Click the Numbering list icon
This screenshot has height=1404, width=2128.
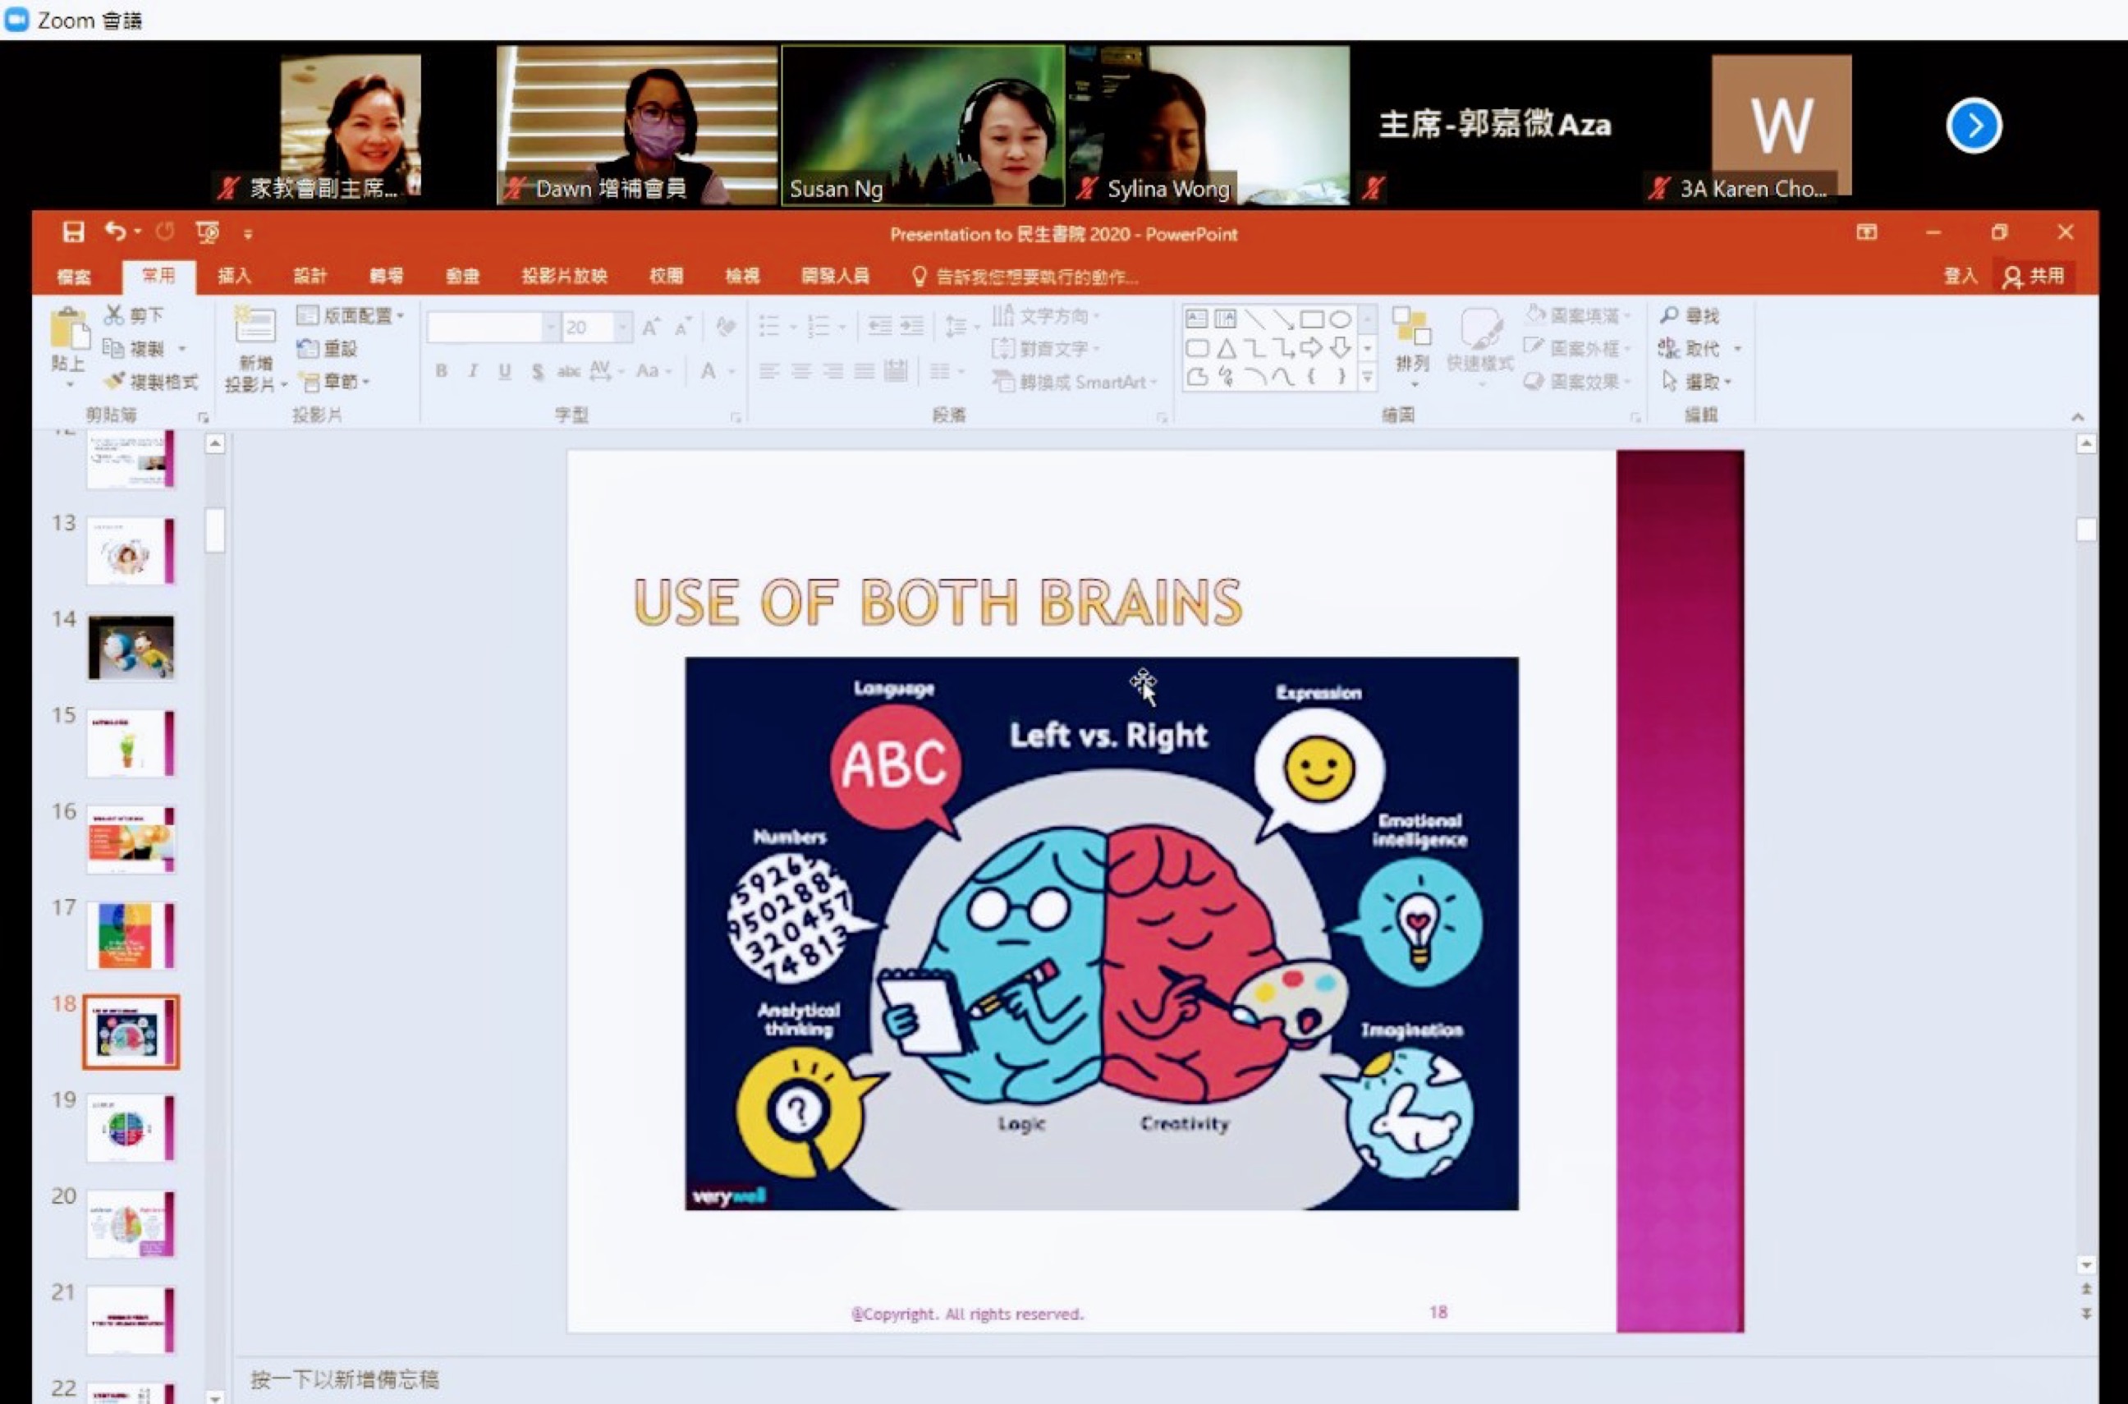819,327
